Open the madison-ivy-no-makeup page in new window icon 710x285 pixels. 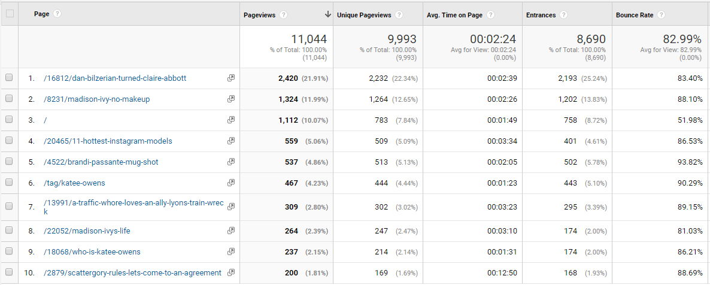[231, 99]
